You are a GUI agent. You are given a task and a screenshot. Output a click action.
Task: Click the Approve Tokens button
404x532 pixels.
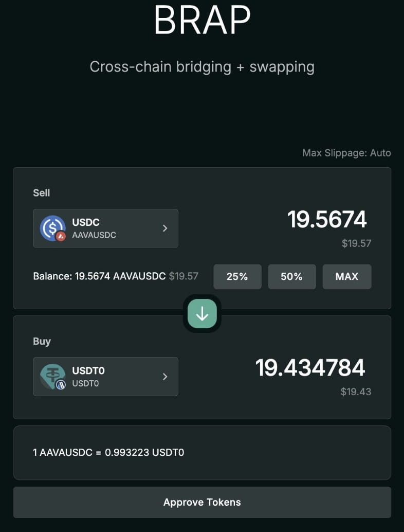coord(202,502)
